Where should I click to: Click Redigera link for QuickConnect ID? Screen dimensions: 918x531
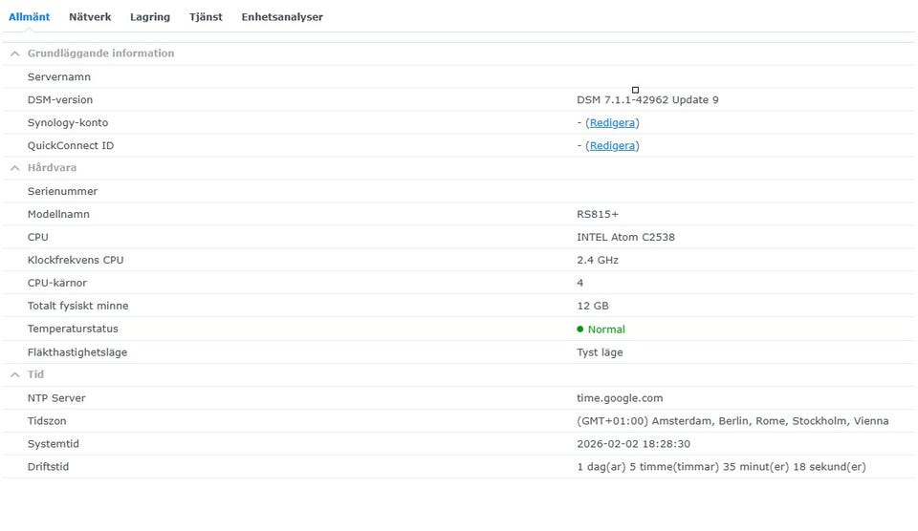click(x=612, y=146)
